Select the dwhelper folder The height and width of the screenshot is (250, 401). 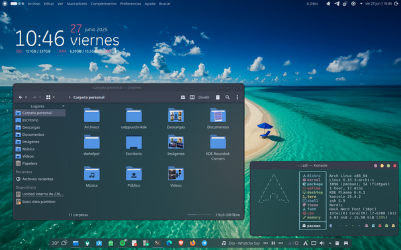click(x=91, y=145)
